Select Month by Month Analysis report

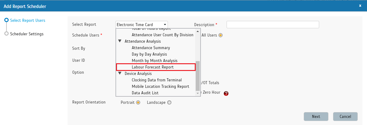pyautogui.click(x=154, y=61)
